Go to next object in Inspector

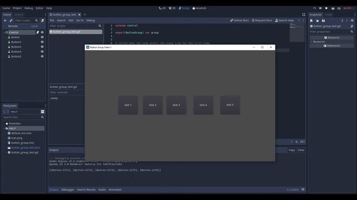pyautogui.click(x=347, y=21)
